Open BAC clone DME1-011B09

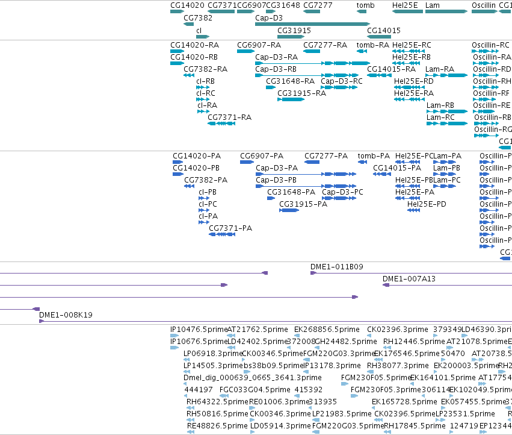tap(411, 273)
